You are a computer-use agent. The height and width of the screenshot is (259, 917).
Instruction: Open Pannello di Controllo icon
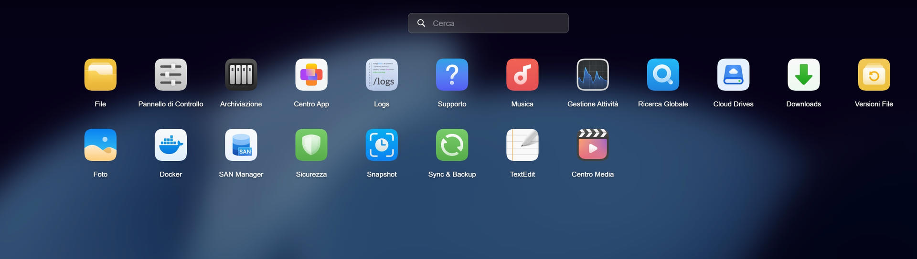tap(171, 74)
